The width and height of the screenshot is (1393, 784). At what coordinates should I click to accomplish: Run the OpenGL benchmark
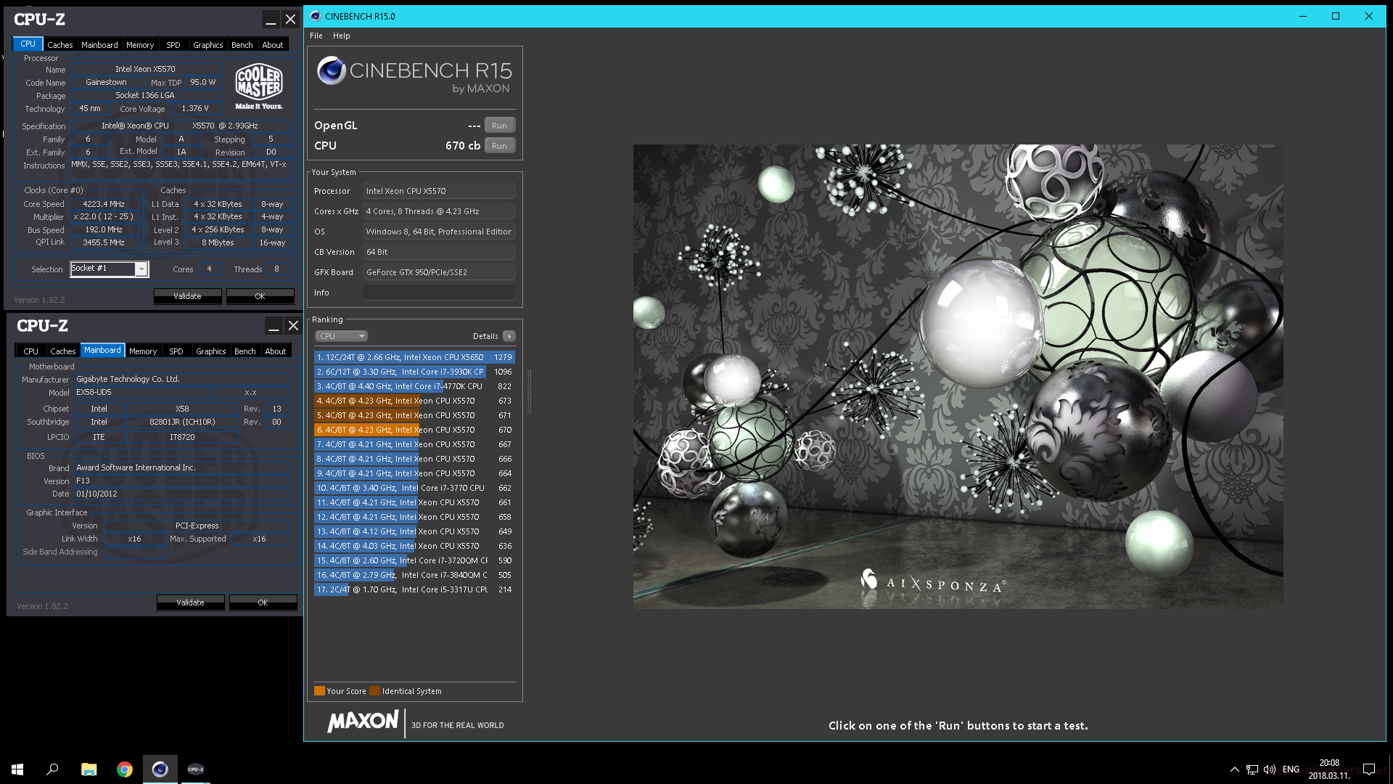pos(500,126)
